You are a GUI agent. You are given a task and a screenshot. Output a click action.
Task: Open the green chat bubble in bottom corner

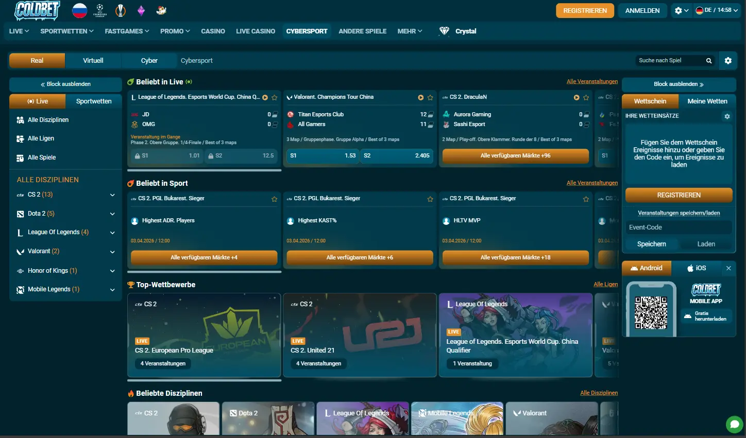pyautogui.click(x=734, y=424)
